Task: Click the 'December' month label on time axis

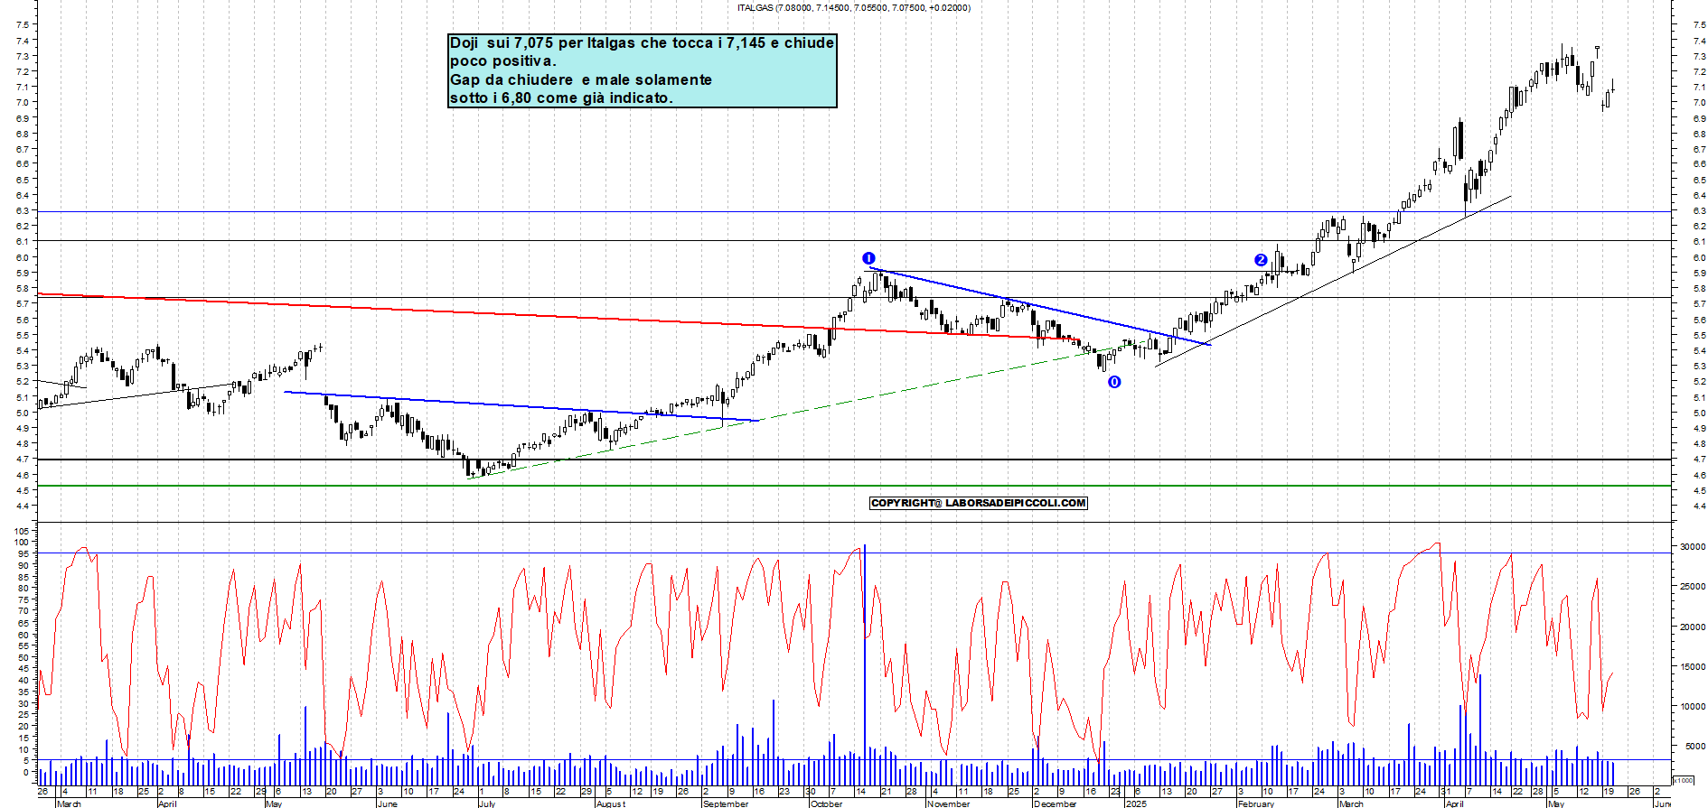Action: click(x=1056, y=803)
